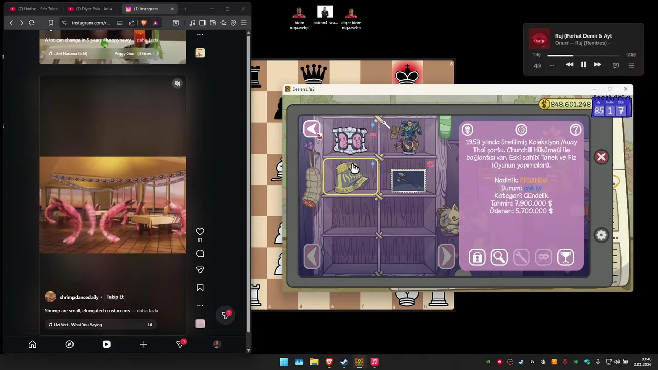Share the reel via paper plane icon
This screenshot has width=658, height=370.
200,270
